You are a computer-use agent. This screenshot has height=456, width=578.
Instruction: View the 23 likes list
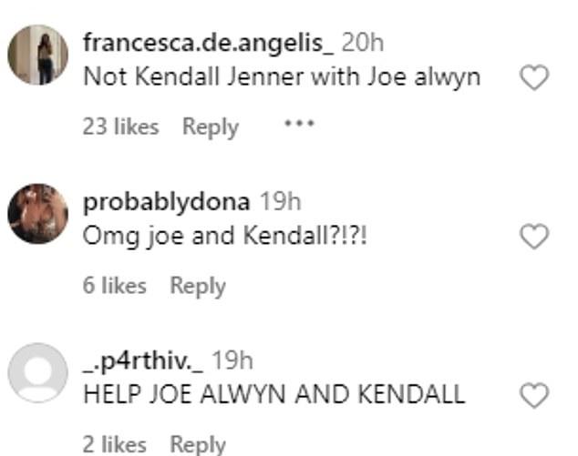[x=120, y=127]
